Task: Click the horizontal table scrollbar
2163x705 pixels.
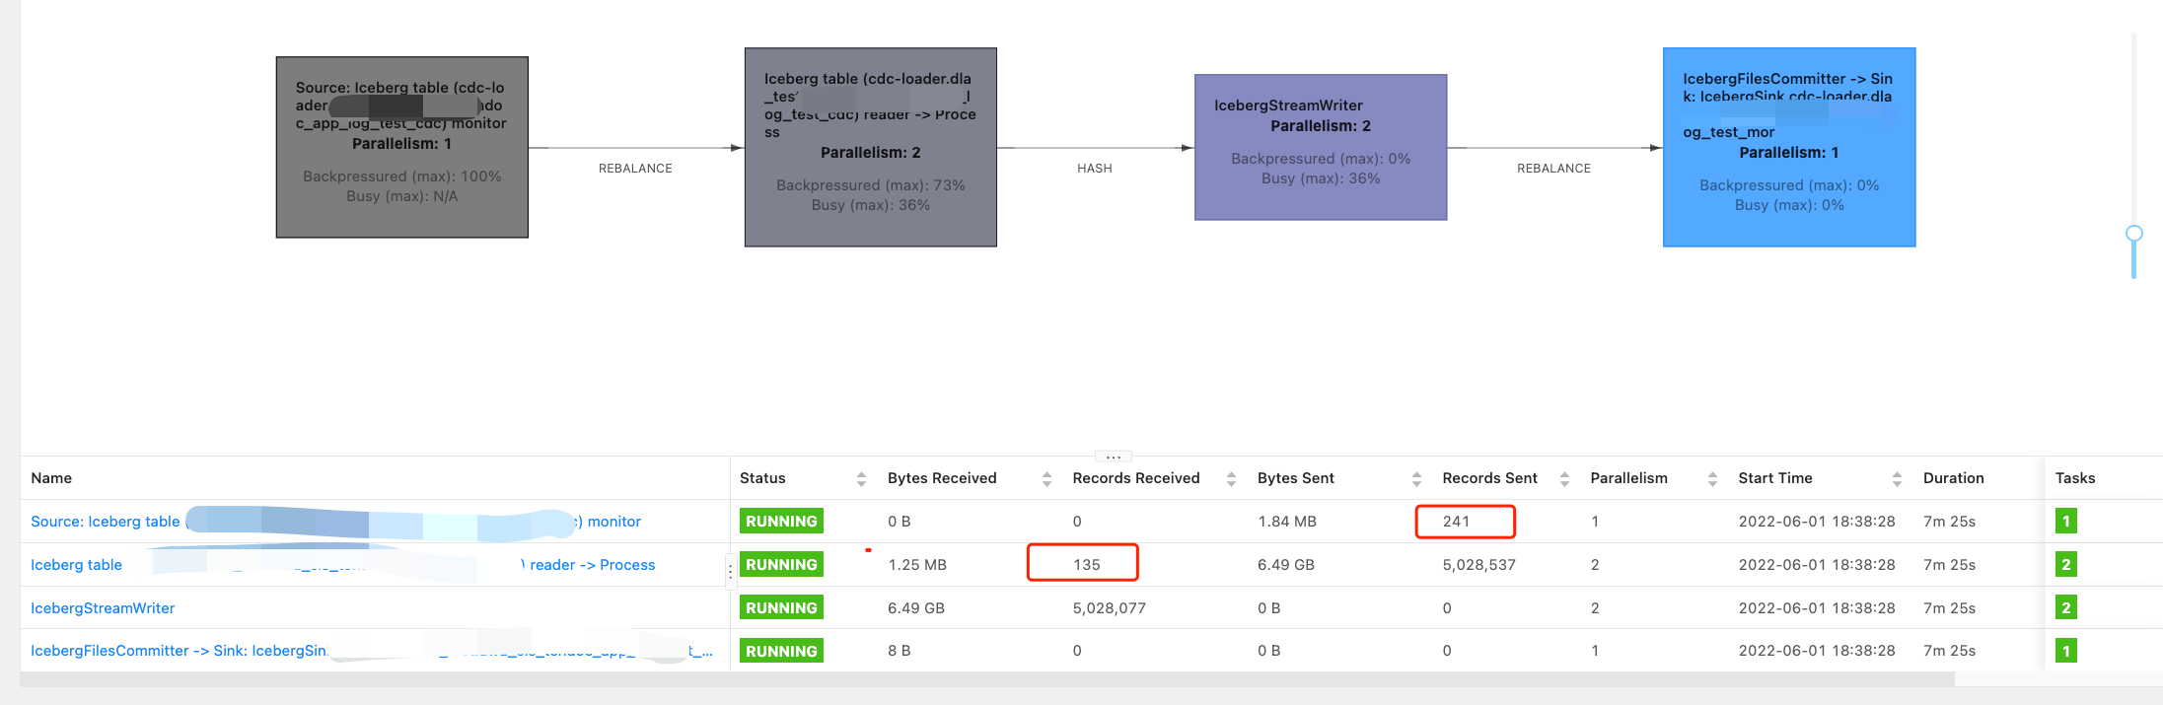Action: click(x=986, y=679)
